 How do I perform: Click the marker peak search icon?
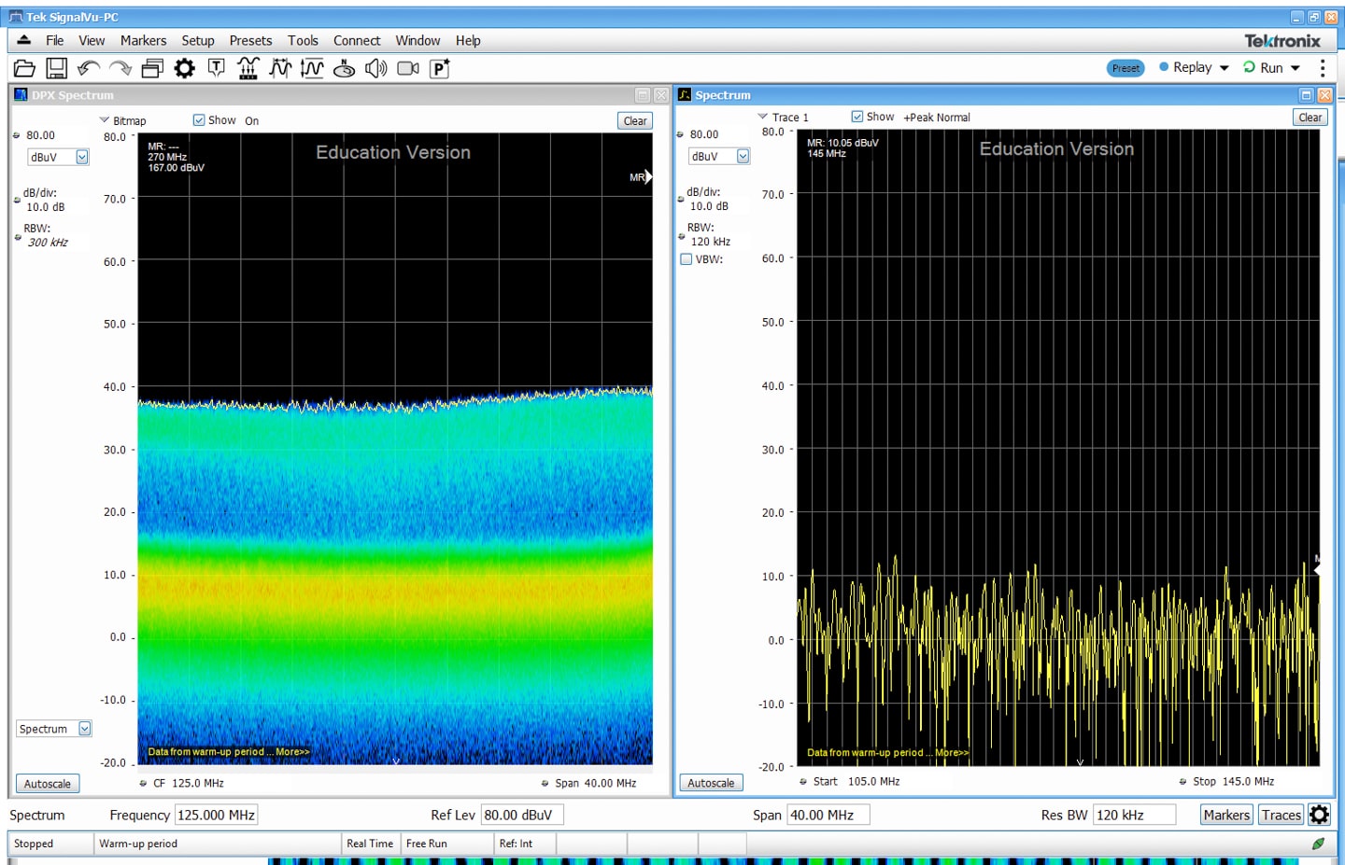(248, 68)
